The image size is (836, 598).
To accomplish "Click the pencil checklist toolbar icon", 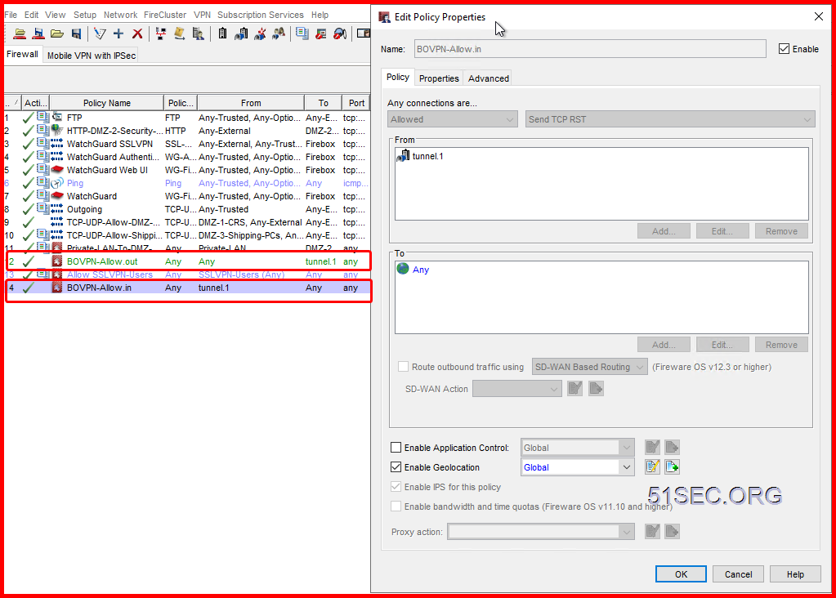I will (x=100, y=33).
